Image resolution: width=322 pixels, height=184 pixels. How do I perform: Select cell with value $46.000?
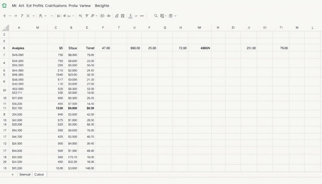tap(18, 55)
